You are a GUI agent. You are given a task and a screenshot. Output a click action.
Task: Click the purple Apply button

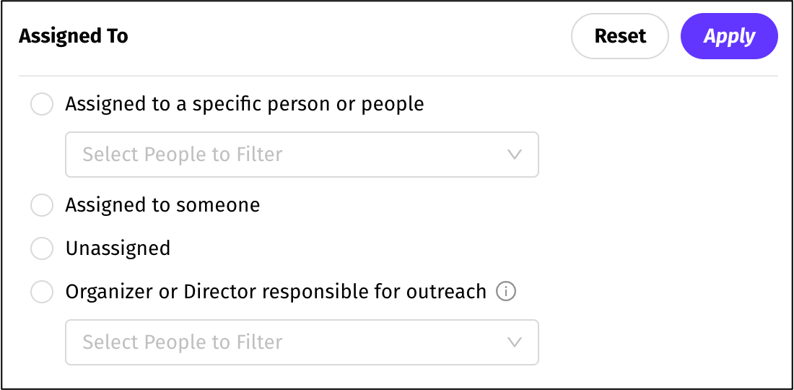(x=729, y=36)
